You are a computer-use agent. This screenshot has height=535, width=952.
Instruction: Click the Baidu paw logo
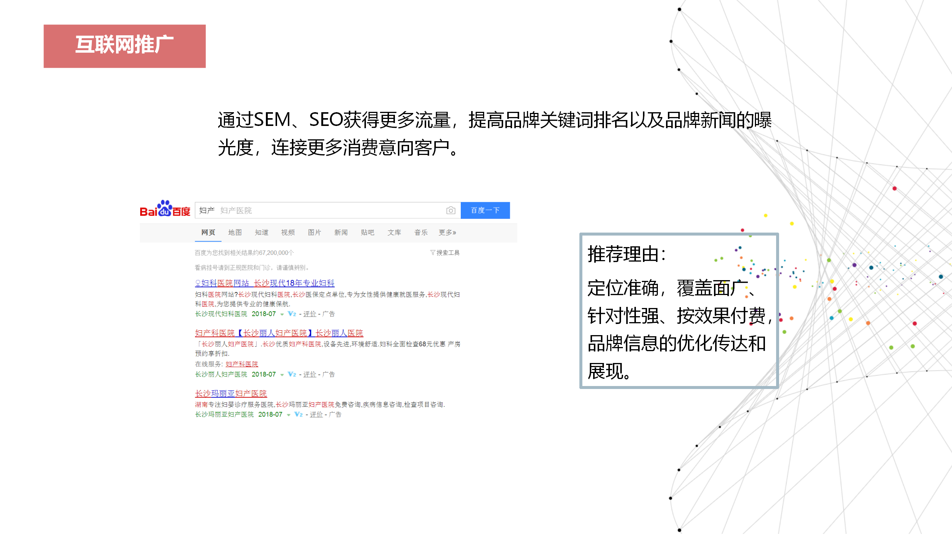tap(165, 209)
